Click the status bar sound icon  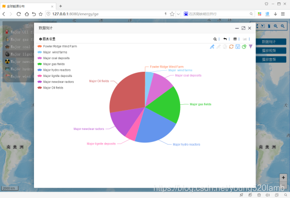[x=267, y=195]
